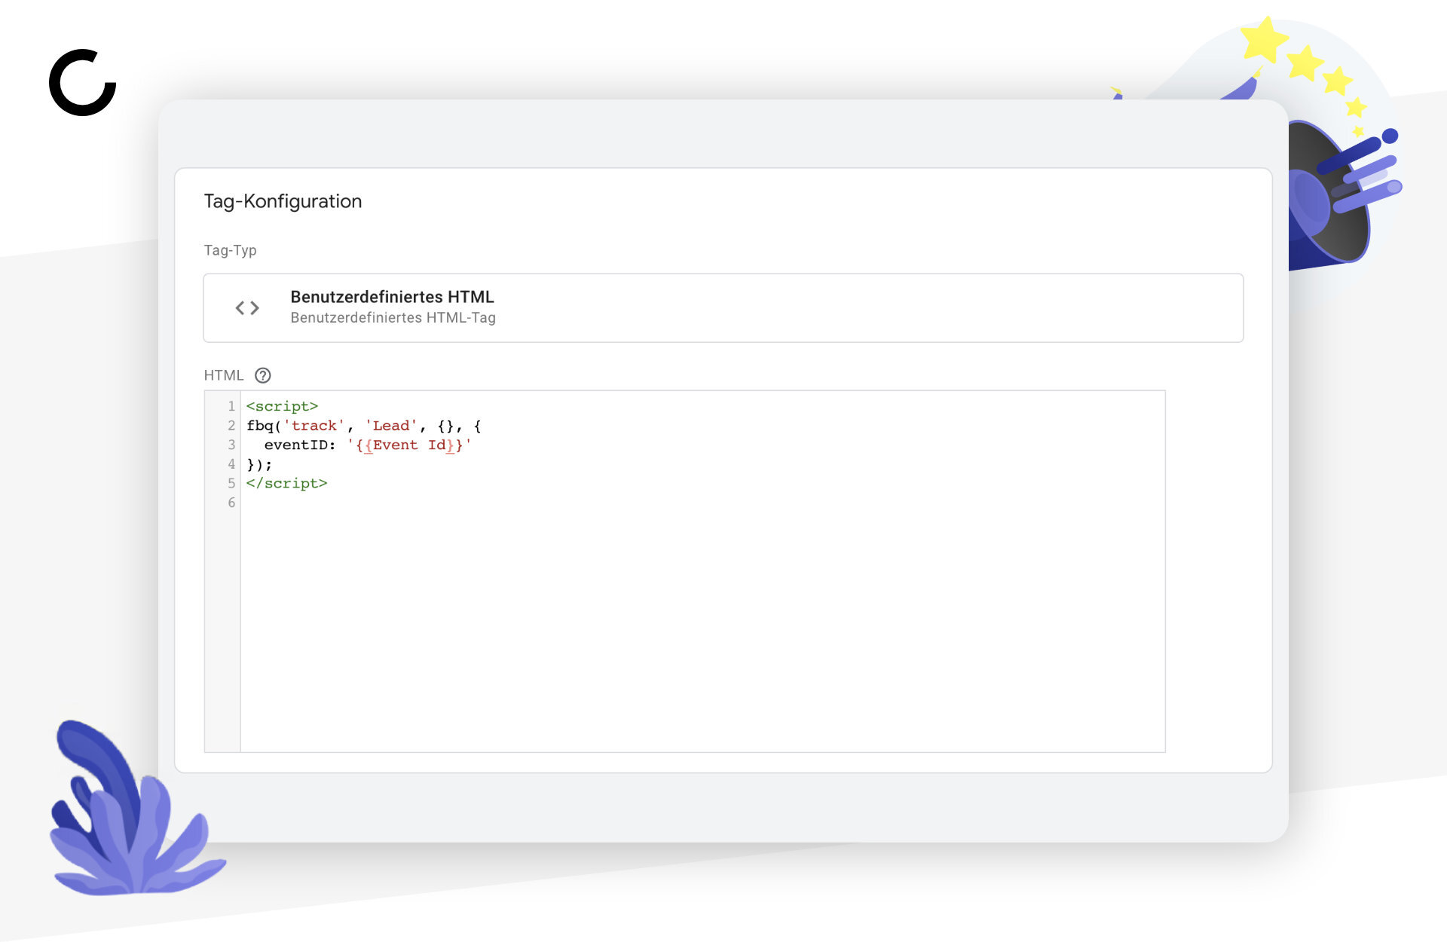This screenshot has height=942, width=1447.
Task: Click line number 2 in the gutter
Action: coord(231,426)
